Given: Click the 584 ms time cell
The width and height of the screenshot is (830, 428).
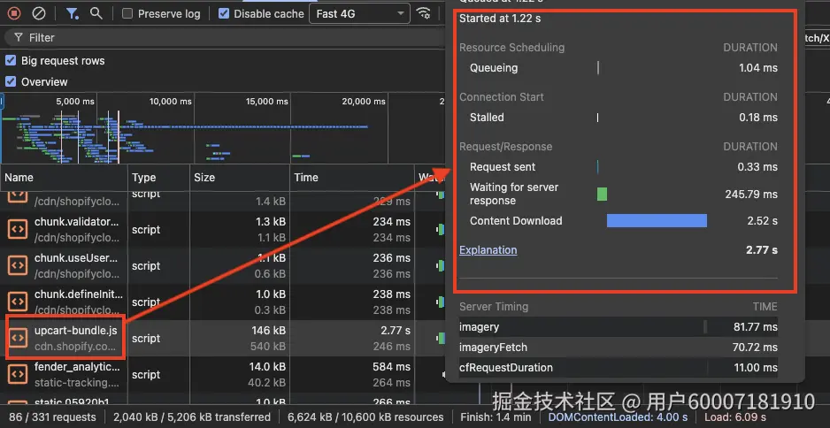Looking at the screenshot, I should (x=391, y=367).
